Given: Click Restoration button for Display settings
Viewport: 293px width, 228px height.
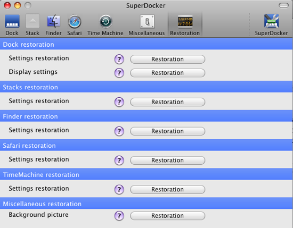Looking at the screenshot, I should tap(167, 73).
